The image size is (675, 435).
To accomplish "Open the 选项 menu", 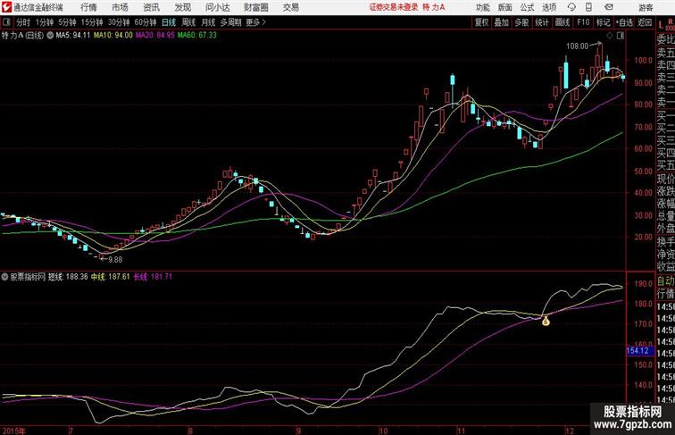I will click(x=549, y=7).
